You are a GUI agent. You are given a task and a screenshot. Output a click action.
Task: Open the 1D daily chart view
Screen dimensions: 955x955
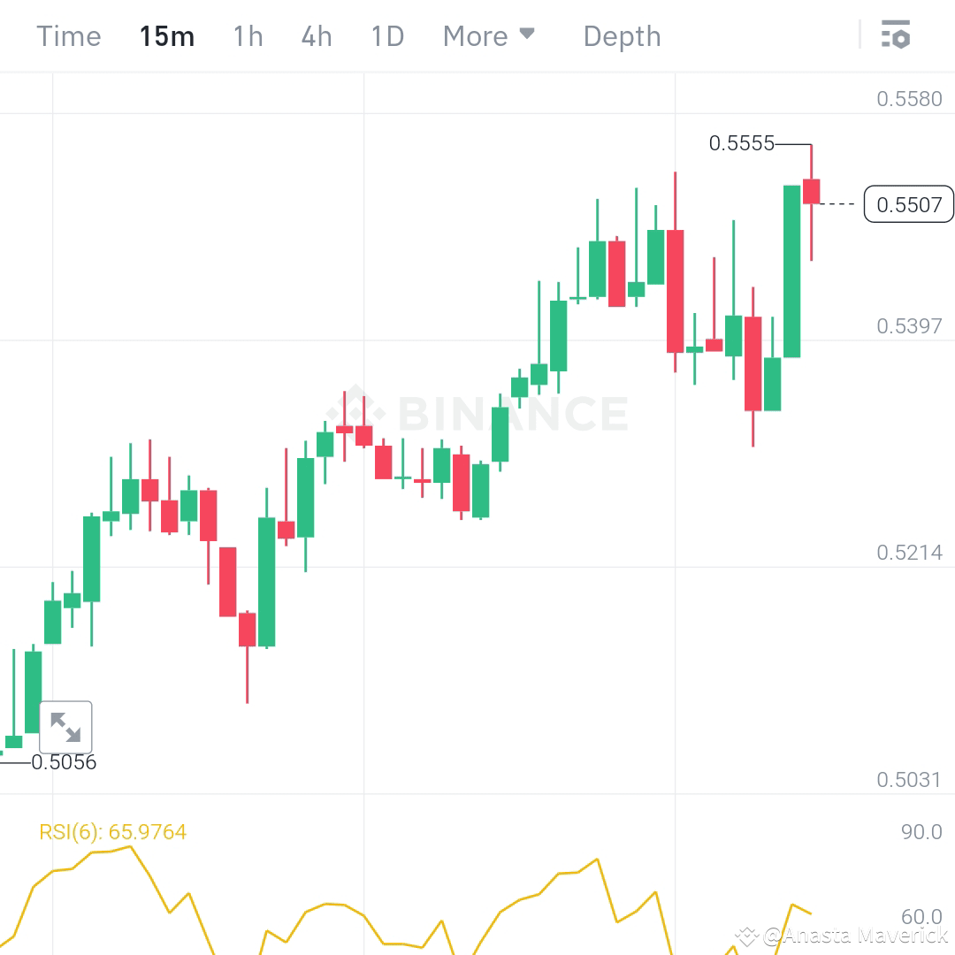click(386, 35)
